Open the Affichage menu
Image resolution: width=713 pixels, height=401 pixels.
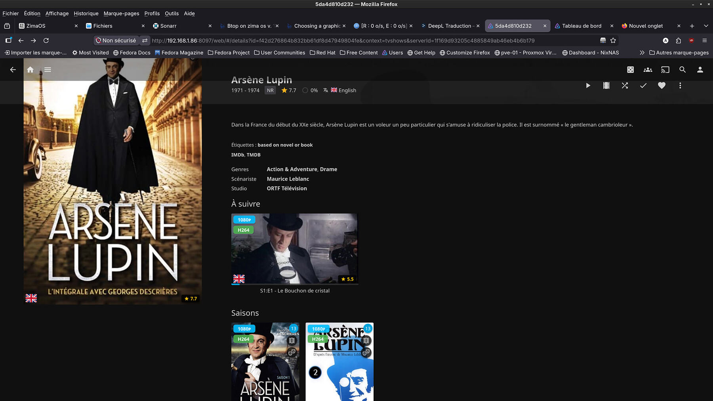57,13
